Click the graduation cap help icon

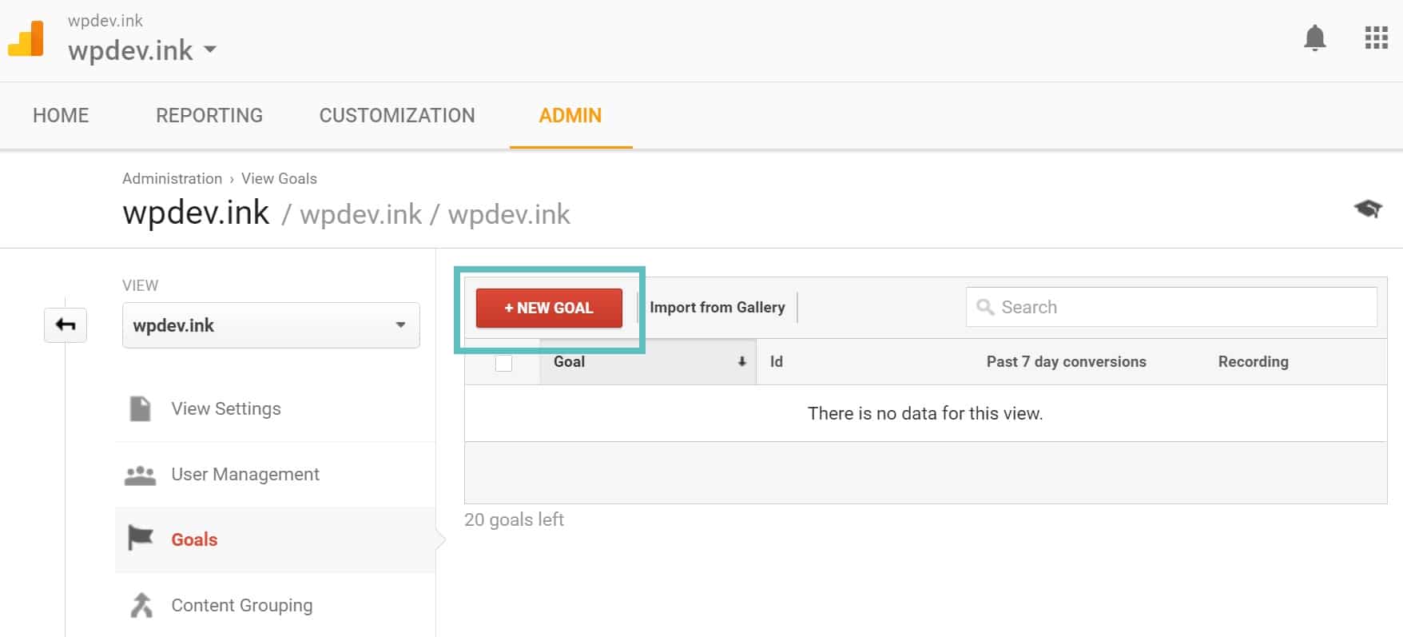coord(1367,209)
